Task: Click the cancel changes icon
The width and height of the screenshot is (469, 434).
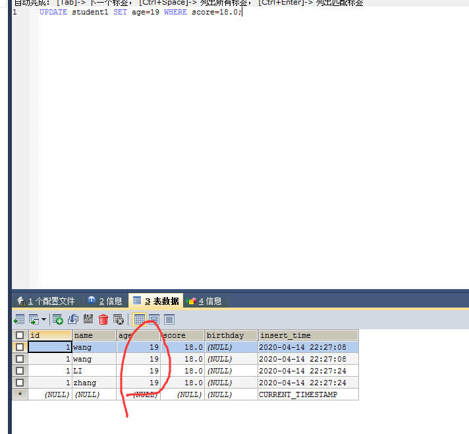Action: 119,319
